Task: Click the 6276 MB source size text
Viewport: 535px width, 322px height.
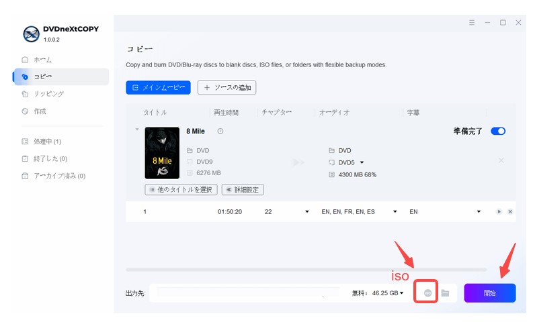Action: pos(208,173)
